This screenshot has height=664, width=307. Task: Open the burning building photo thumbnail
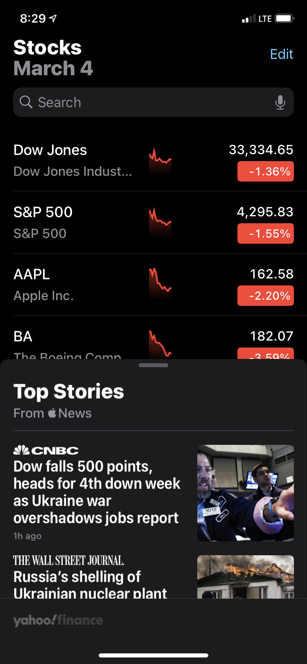click(246, 577)
